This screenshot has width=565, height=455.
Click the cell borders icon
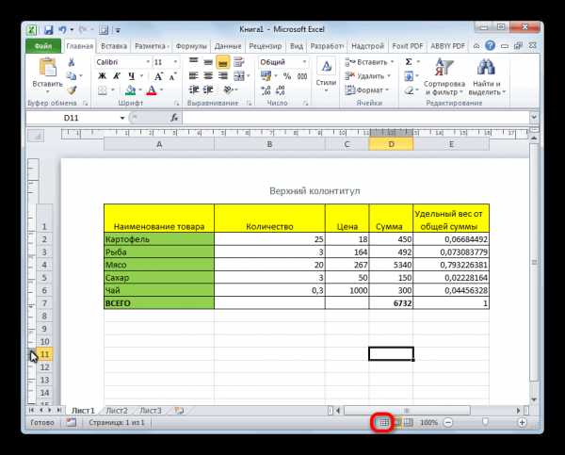pyautogui.click(x=103, y=90)
